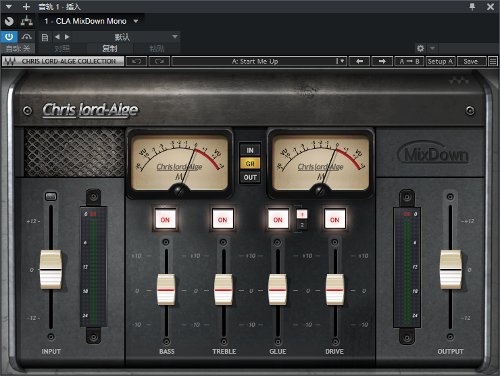
Task: Click the 粘贴 paste button
Action: (x=157, y=49)
